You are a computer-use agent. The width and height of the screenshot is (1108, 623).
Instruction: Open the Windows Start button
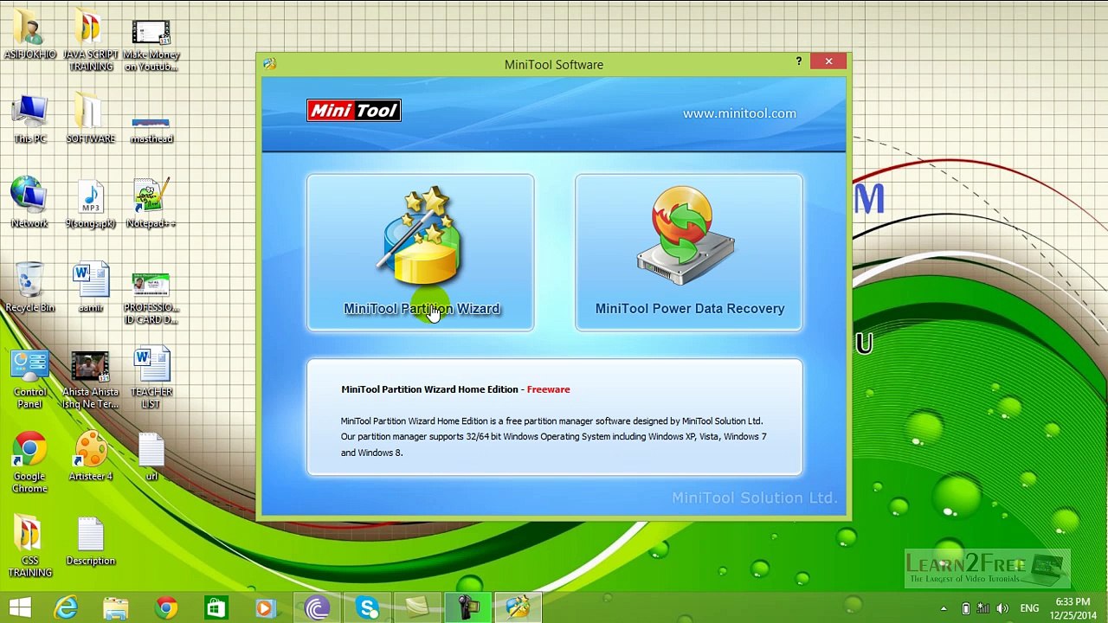[19, 607]
